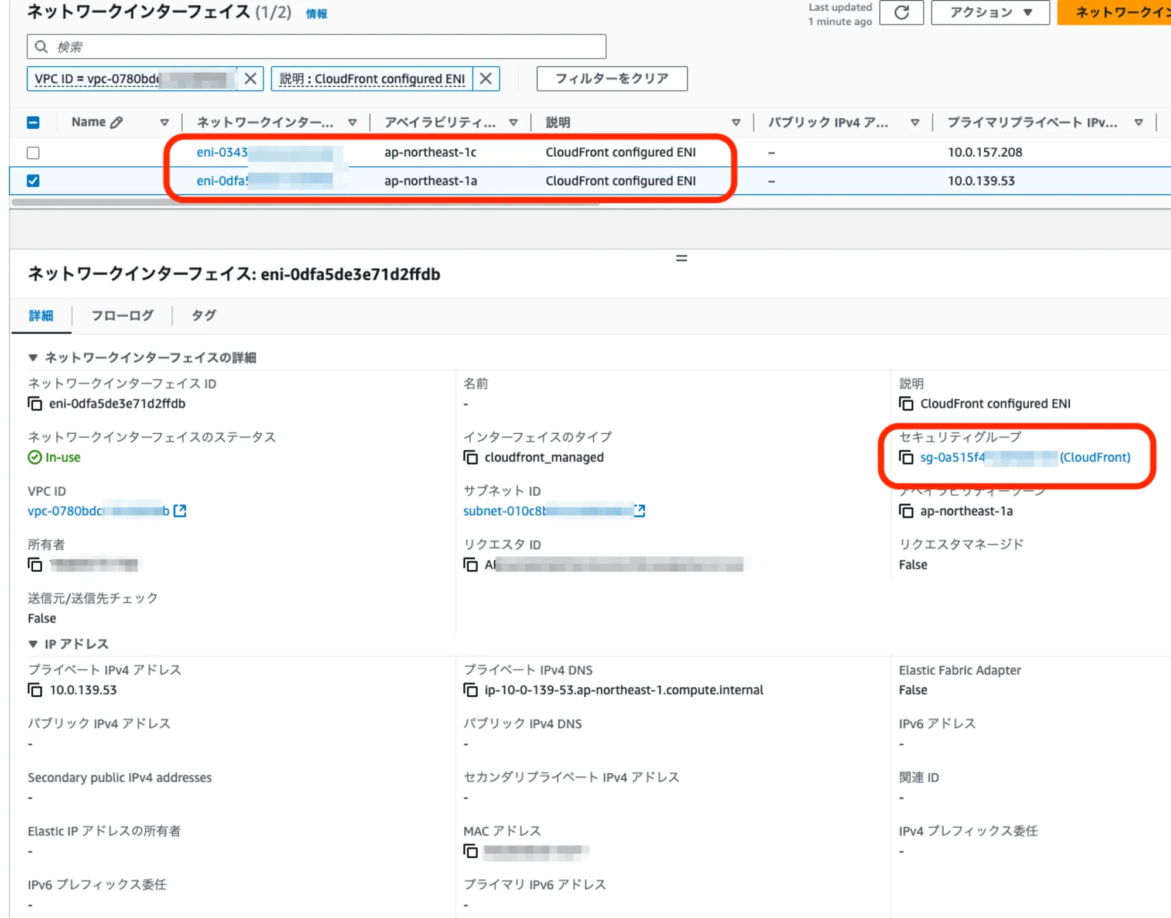Collapse the IP アドレス section
Image resolution: width=1171 pixels, height=918 pixels.
coord(33,644)
